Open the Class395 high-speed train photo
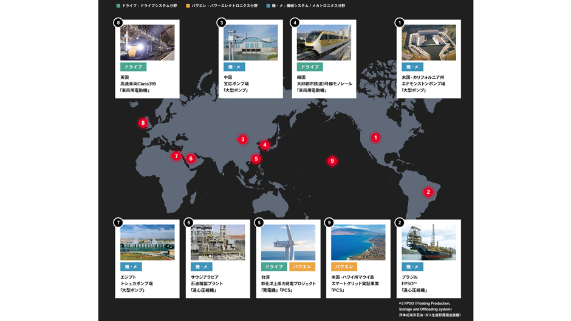Image resolution: width=571 pixels, height=321 pixels. point(147,42)
